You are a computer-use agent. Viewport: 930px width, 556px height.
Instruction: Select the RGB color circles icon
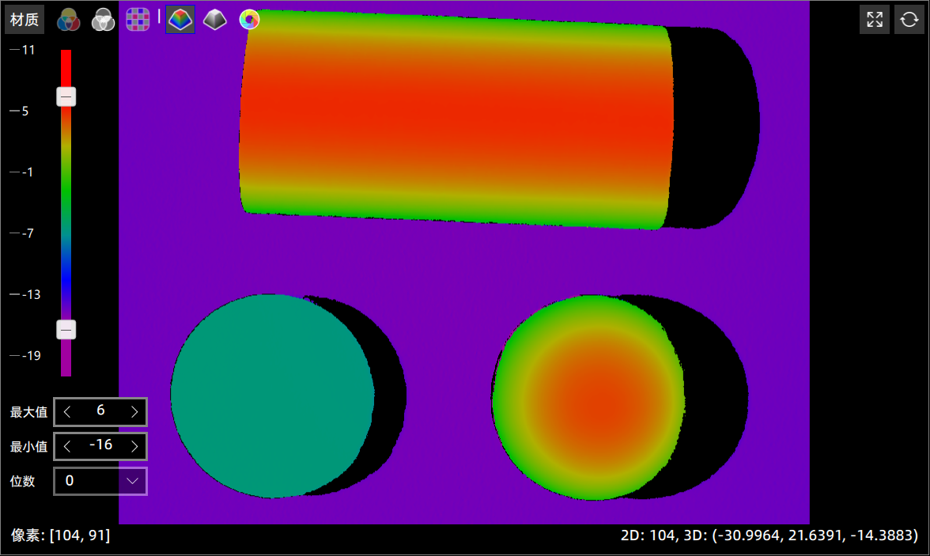click(68, 20)
